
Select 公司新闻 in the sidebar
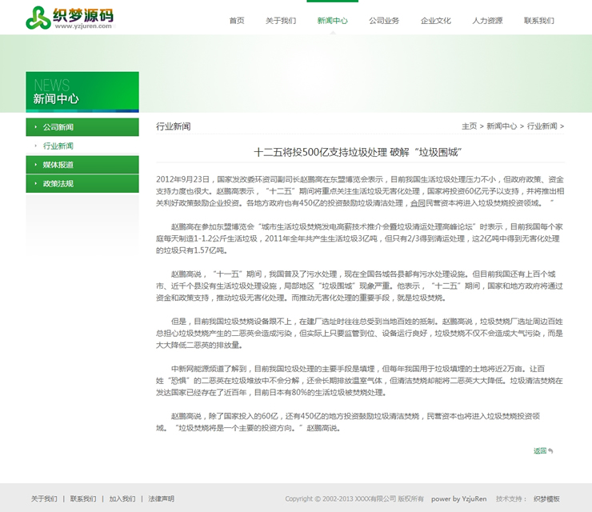pos(58,127)
